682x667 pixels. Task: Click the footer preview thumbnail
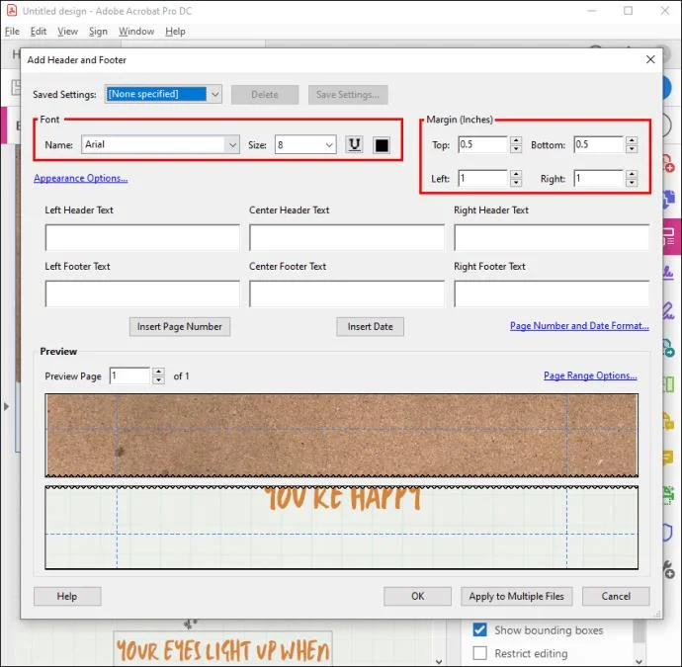(x=341, y=528)
